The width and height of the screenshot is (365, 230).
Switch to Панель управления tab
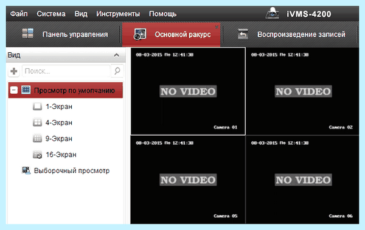pyautogui.click(x=63, y=34)
